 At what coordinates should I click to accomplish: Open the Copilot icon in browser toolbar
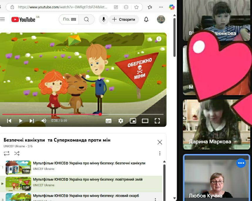172,7
